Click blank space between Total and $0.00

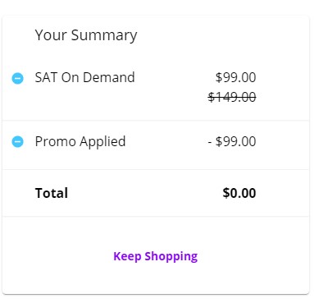coord(145,193)
